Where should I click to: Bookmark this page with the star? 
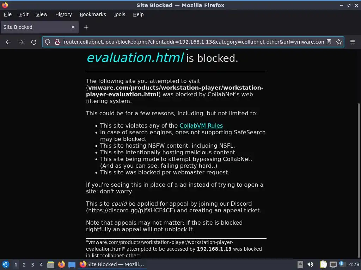point(339,42)
